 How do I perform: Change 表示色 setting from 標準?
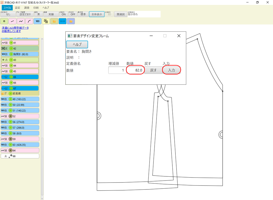click(x=83, y=14)
